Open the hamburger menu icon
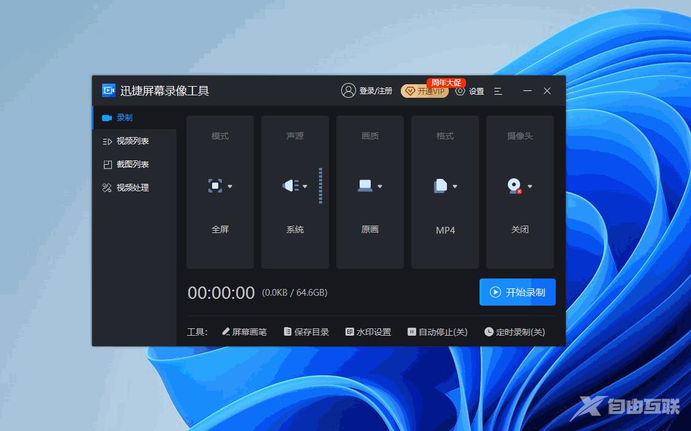 coord(498,91)
